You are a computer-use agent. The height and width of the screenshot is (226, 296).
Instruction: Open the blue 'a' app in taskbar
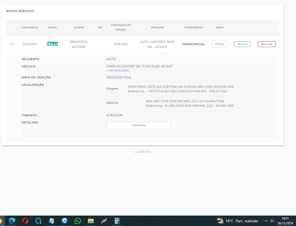coord(38,221)
